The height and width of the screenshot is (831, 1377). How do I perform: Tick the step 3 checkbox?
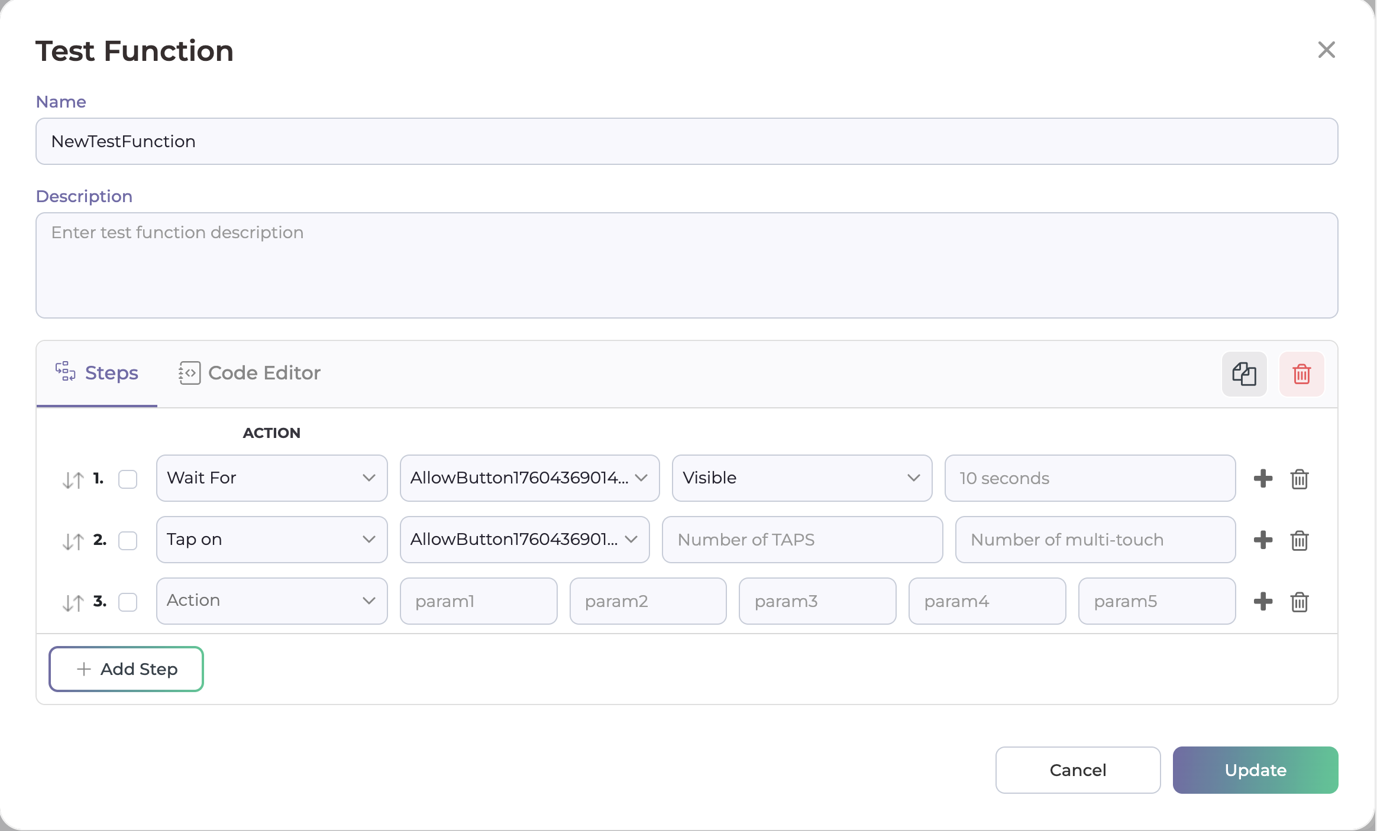point(128,602)
